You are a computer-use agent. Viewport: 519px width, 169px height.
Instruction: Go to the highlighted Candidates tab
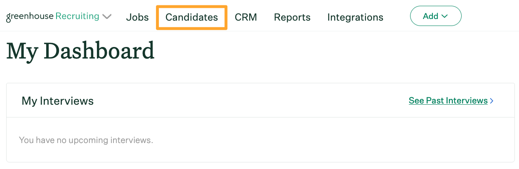tap(191, 17)
